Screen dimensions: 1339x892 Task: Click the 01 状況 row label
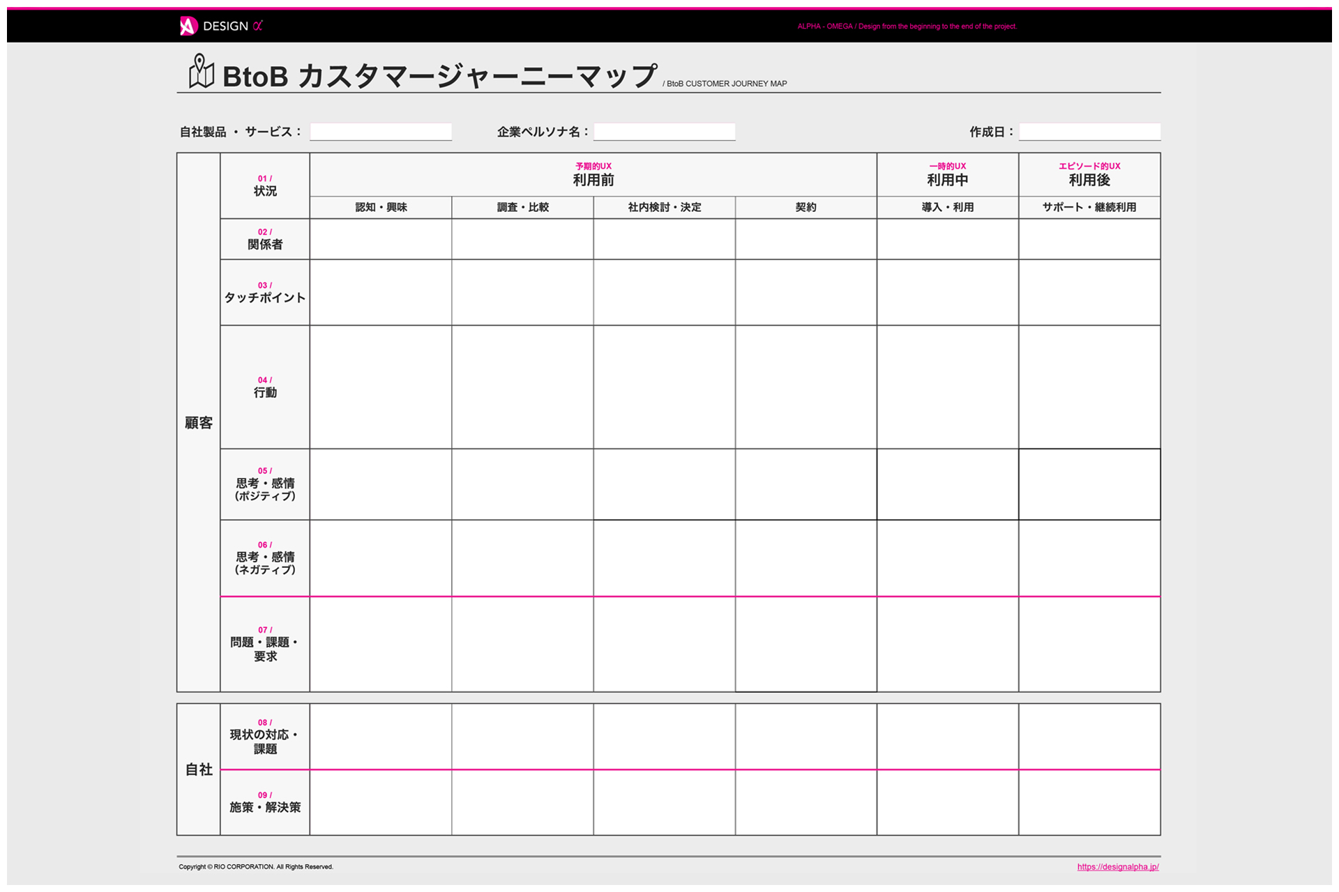tap(265, 185)
